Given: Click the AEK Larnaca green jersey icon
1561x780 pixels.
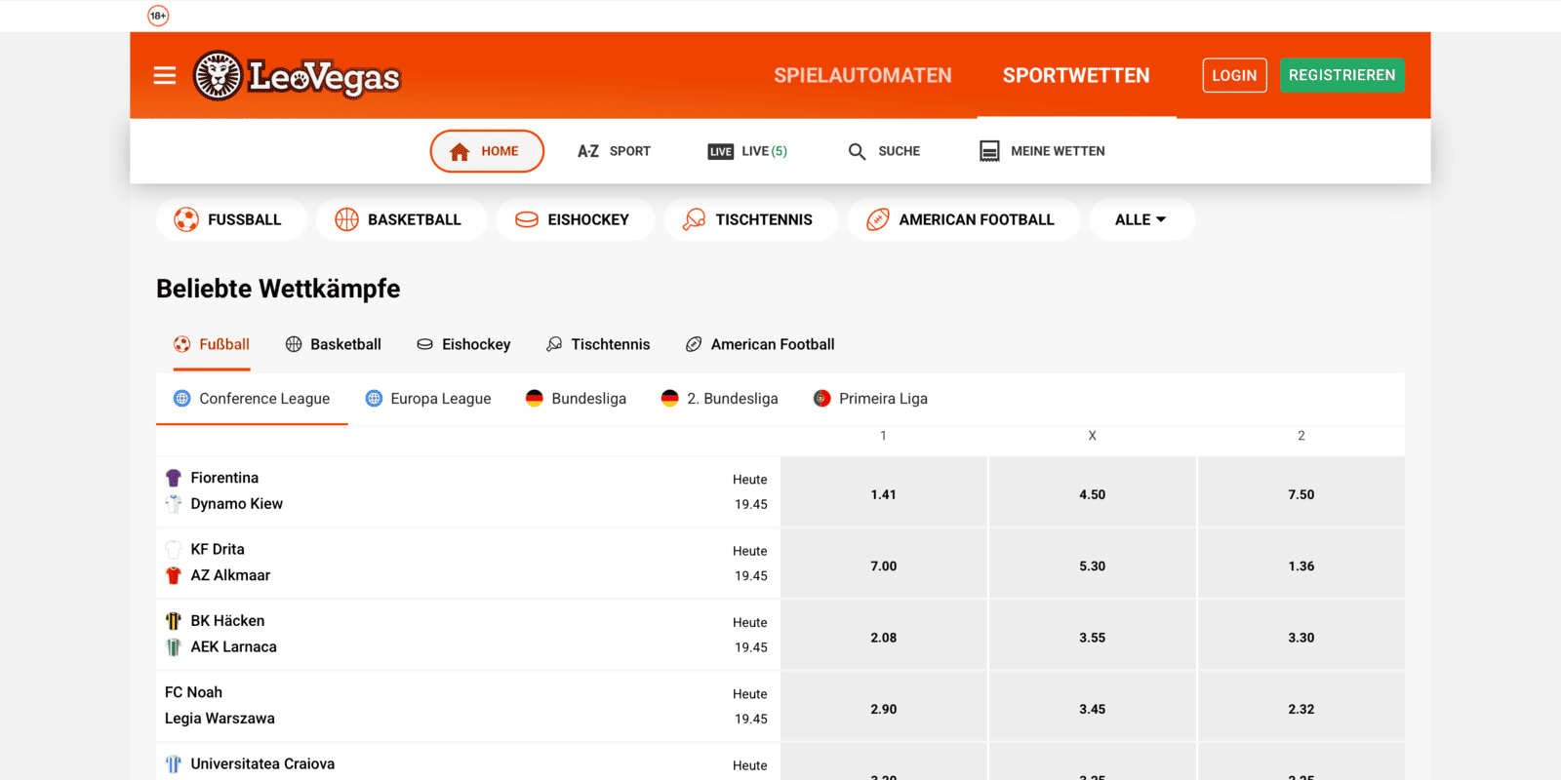Looking at the screenshot, I should [x=174, y=646].
